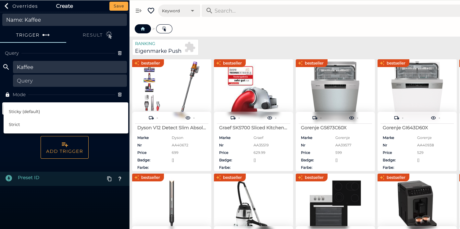Click the empty Query input field
Viewport: 460px width, 229px height.
click(x=70, y=81)
